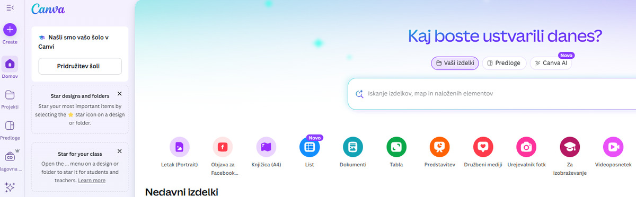Click the search field for izdelkov
This screenshot has height=197, width=636.
pos(492,93)
